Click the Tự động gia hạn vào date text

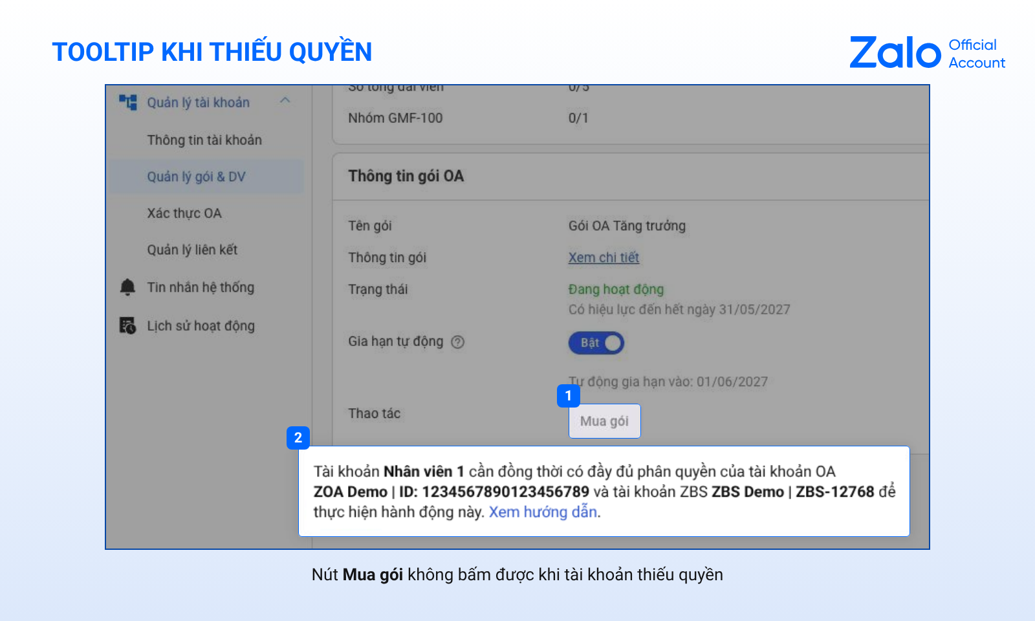[668, 382]
